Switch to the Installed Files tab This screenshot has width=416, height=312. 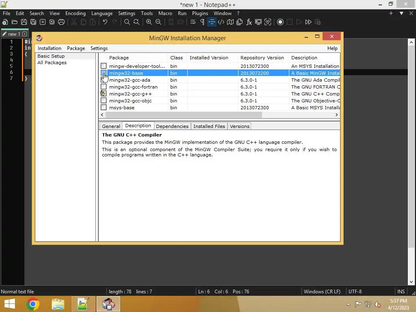click(209, 126)
